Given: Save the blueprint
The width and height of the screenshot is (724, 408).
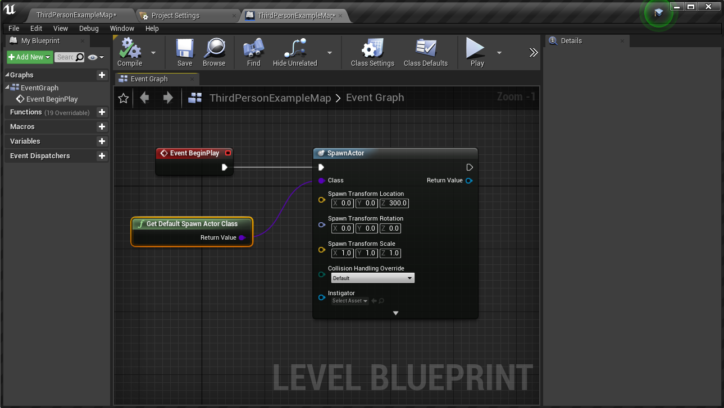Looking at the screenshot, I should pyautogui.click(x=185, y=53).
